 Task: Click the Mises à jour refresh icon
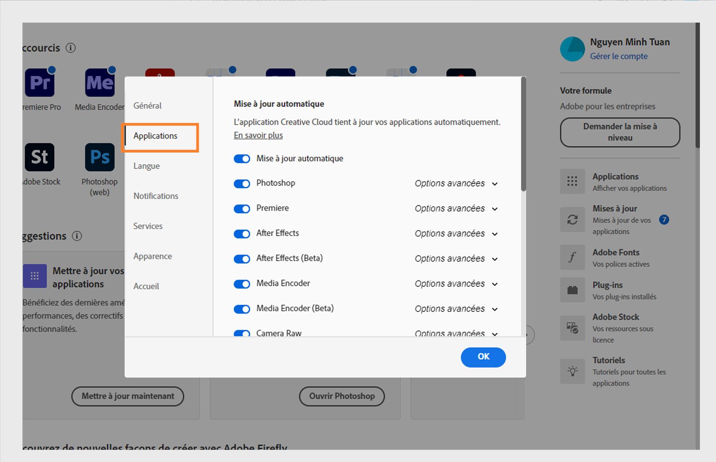[572, 219]
